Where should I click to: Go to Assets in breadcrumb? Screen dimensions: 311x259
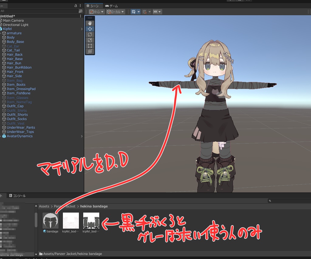44,206
